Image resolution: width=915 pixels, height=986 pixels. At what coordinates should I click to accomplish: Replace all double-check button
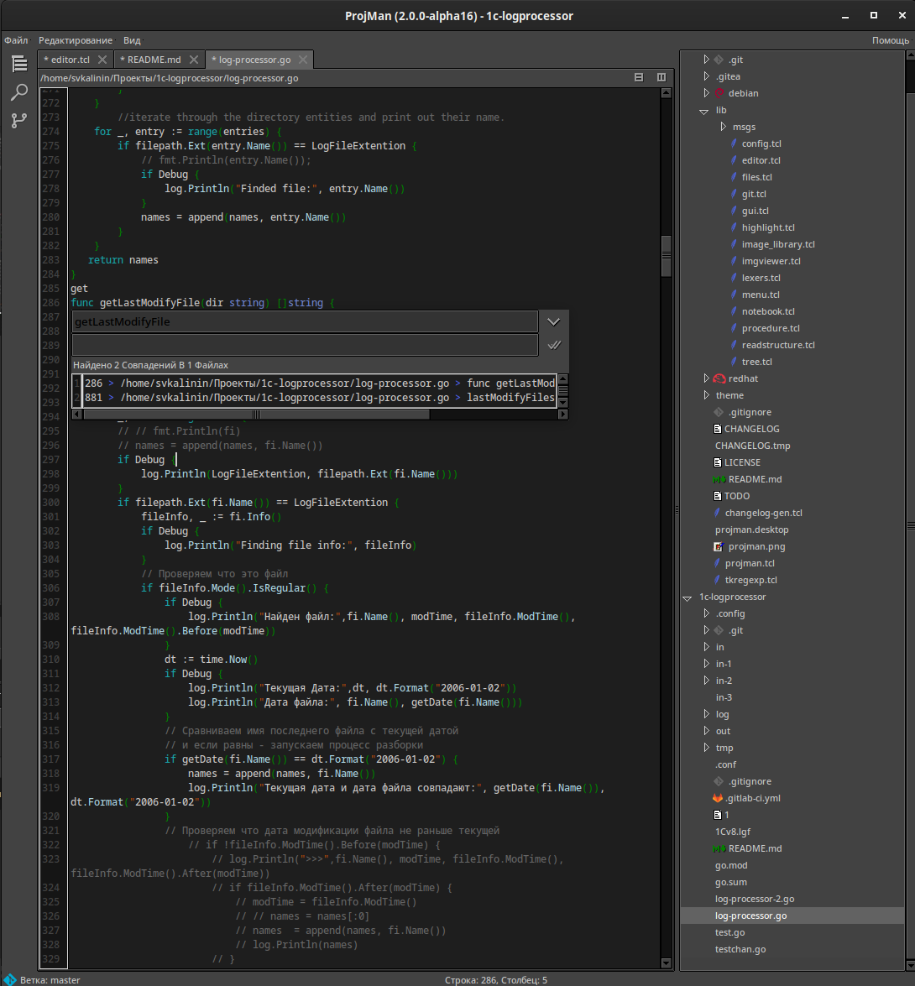coord(554,345)
